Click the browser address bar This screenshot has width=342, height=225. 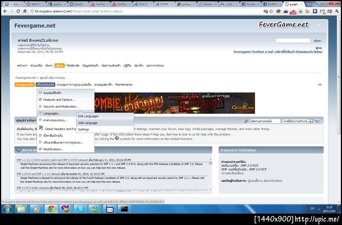click(146, 11)
